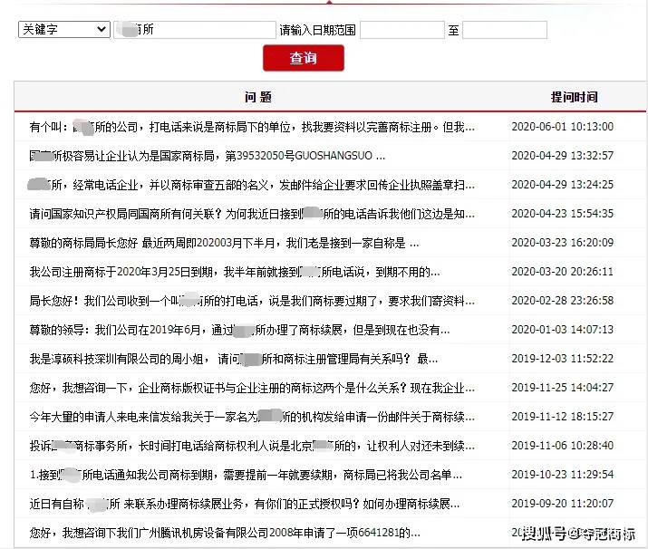This screenshot has height=549, width=648.
Task: Open question from 淳硕科技深圳有限公司的周小姐
Action: (x=234, y=359)
